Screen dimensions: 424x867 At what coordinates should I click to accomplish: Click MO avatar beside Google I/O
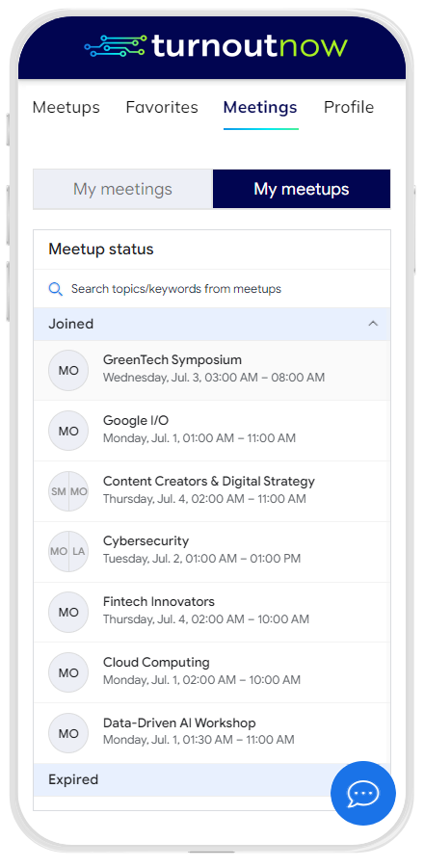click(x=68, y=431)
